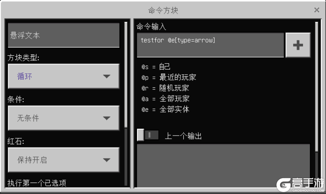Click the 高手游 watermark logo
326x194 pixels.
(x=300, y=185)
